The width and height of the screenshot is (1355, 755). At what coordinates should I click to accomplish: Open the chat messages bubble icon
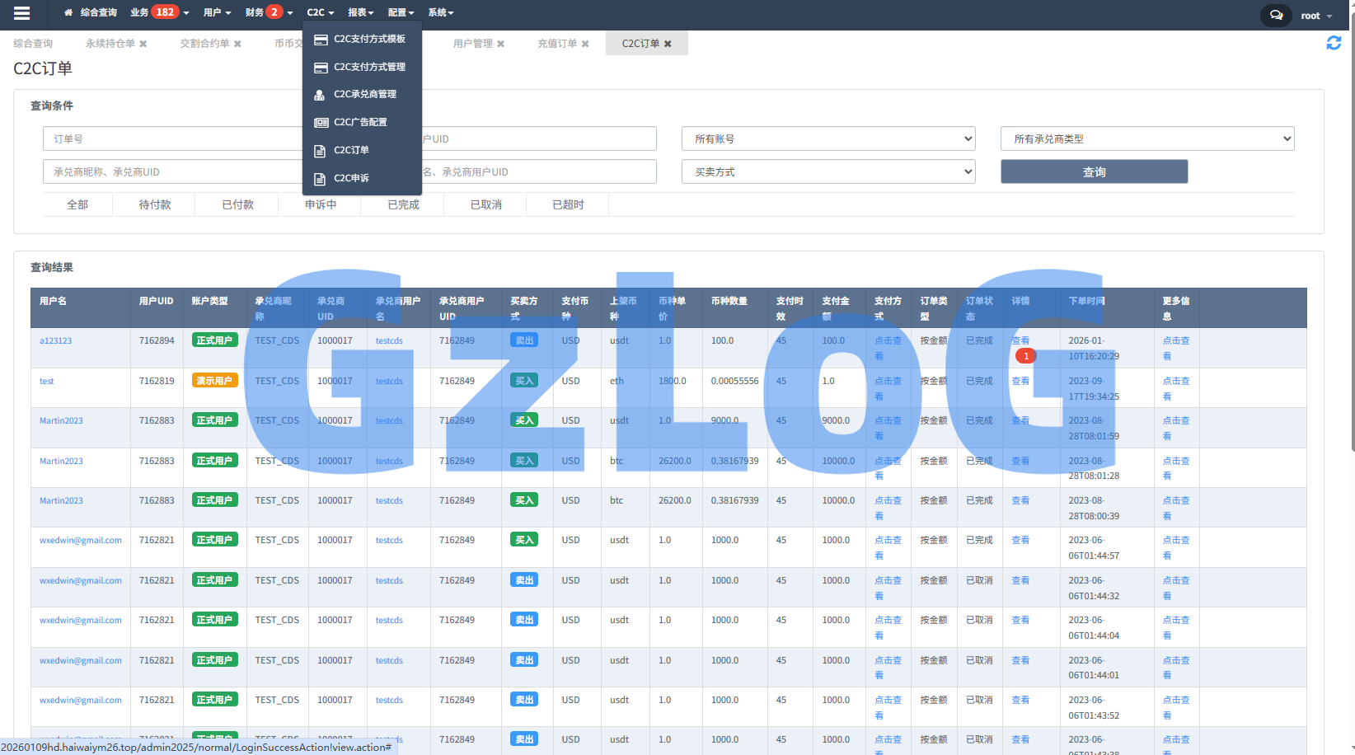click(x=1276, y=16)
